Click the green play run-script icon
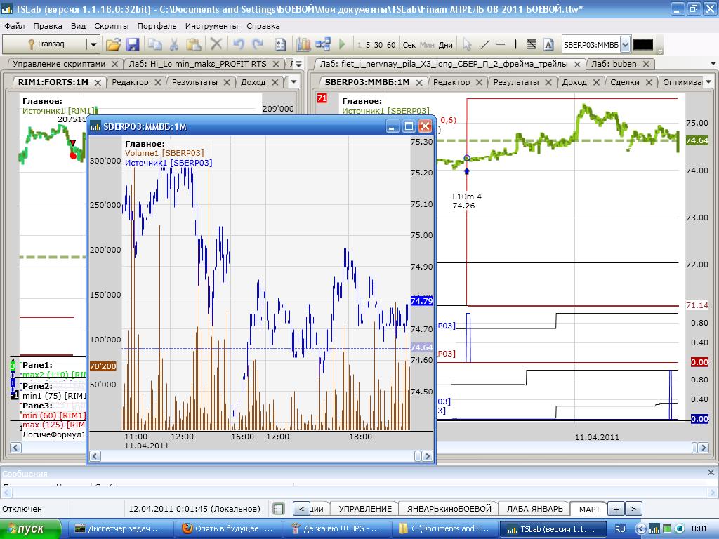 click(x=342, y=44)
